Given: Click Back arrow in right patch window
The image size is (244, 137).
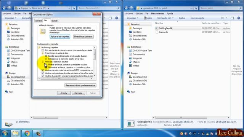Looking at the screenshot, I should pos(127,8).
